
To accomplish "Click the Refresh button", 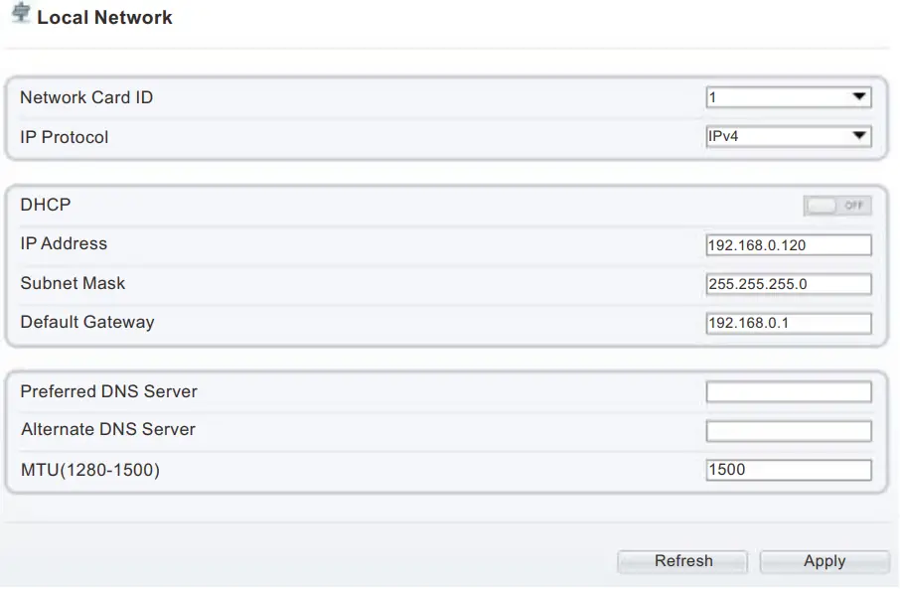I will point(681,561).
